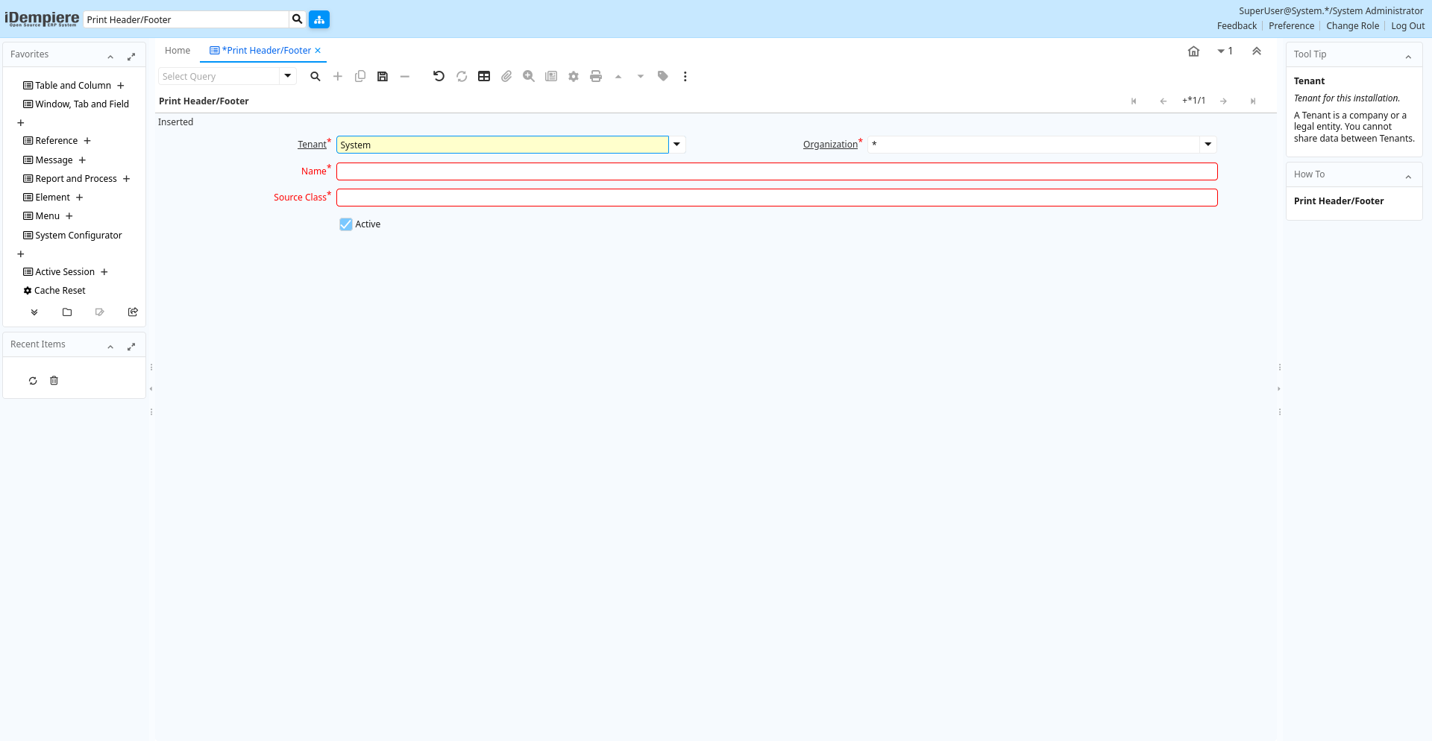1432x741 pixels.
Task: Open the Organization dropdown arrow
Action: pos(1208,145)
